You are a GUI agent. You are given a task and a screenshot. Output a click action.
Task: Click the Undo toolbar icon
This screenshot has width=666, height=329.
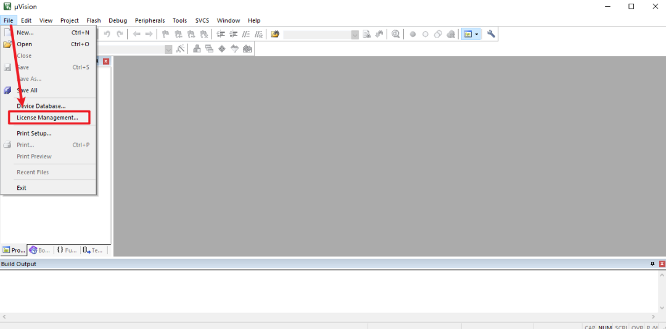[x=107, y=34]
